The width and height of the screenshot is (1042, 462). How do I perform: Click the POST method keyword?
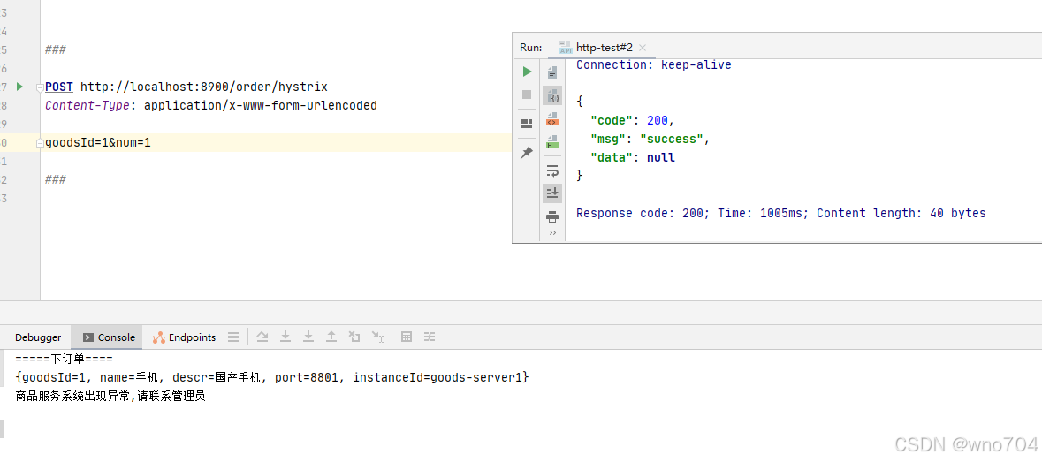tap(59, 87)
